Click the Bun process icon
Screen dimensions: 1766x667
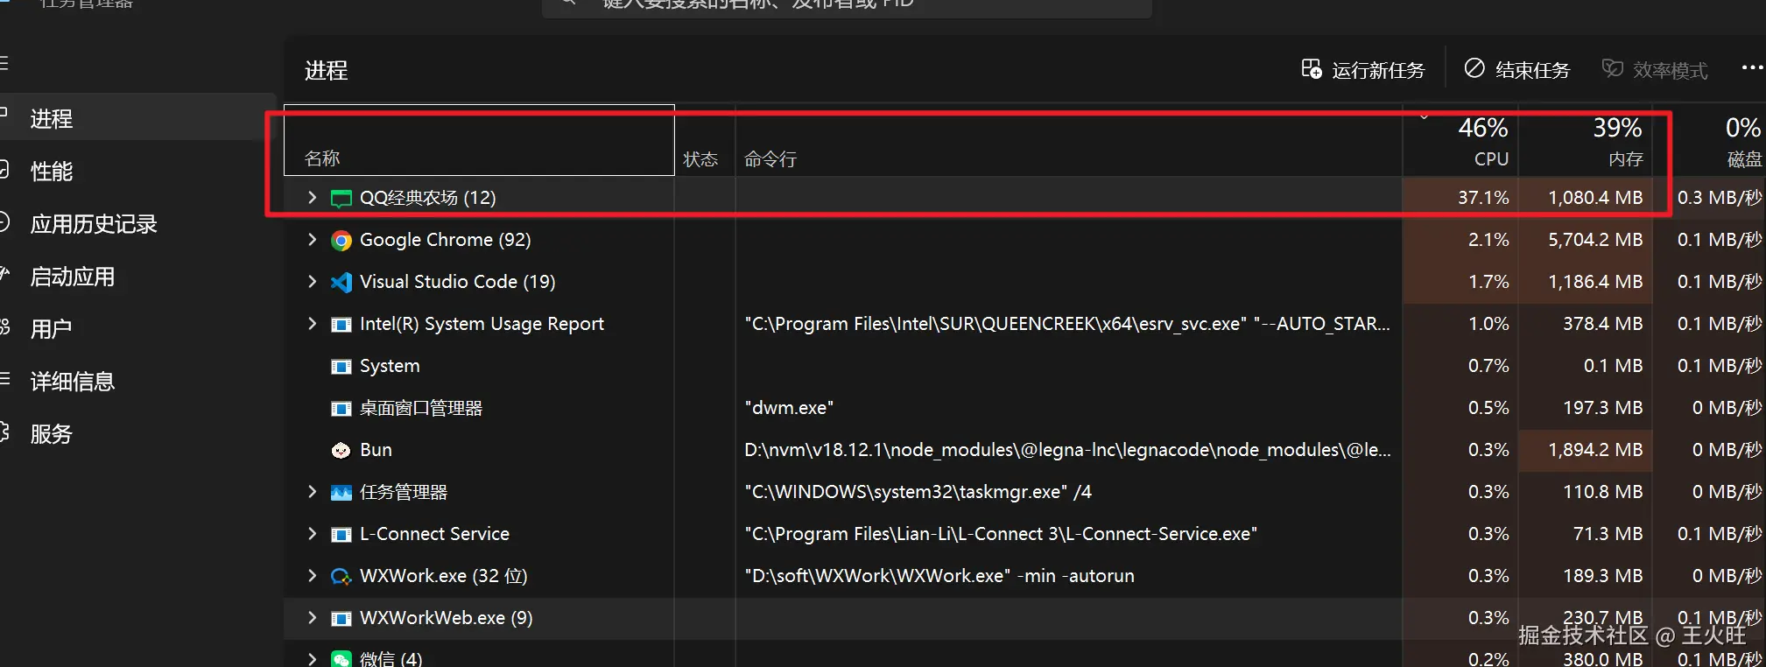pyautogui.click(x=341, y=451)
